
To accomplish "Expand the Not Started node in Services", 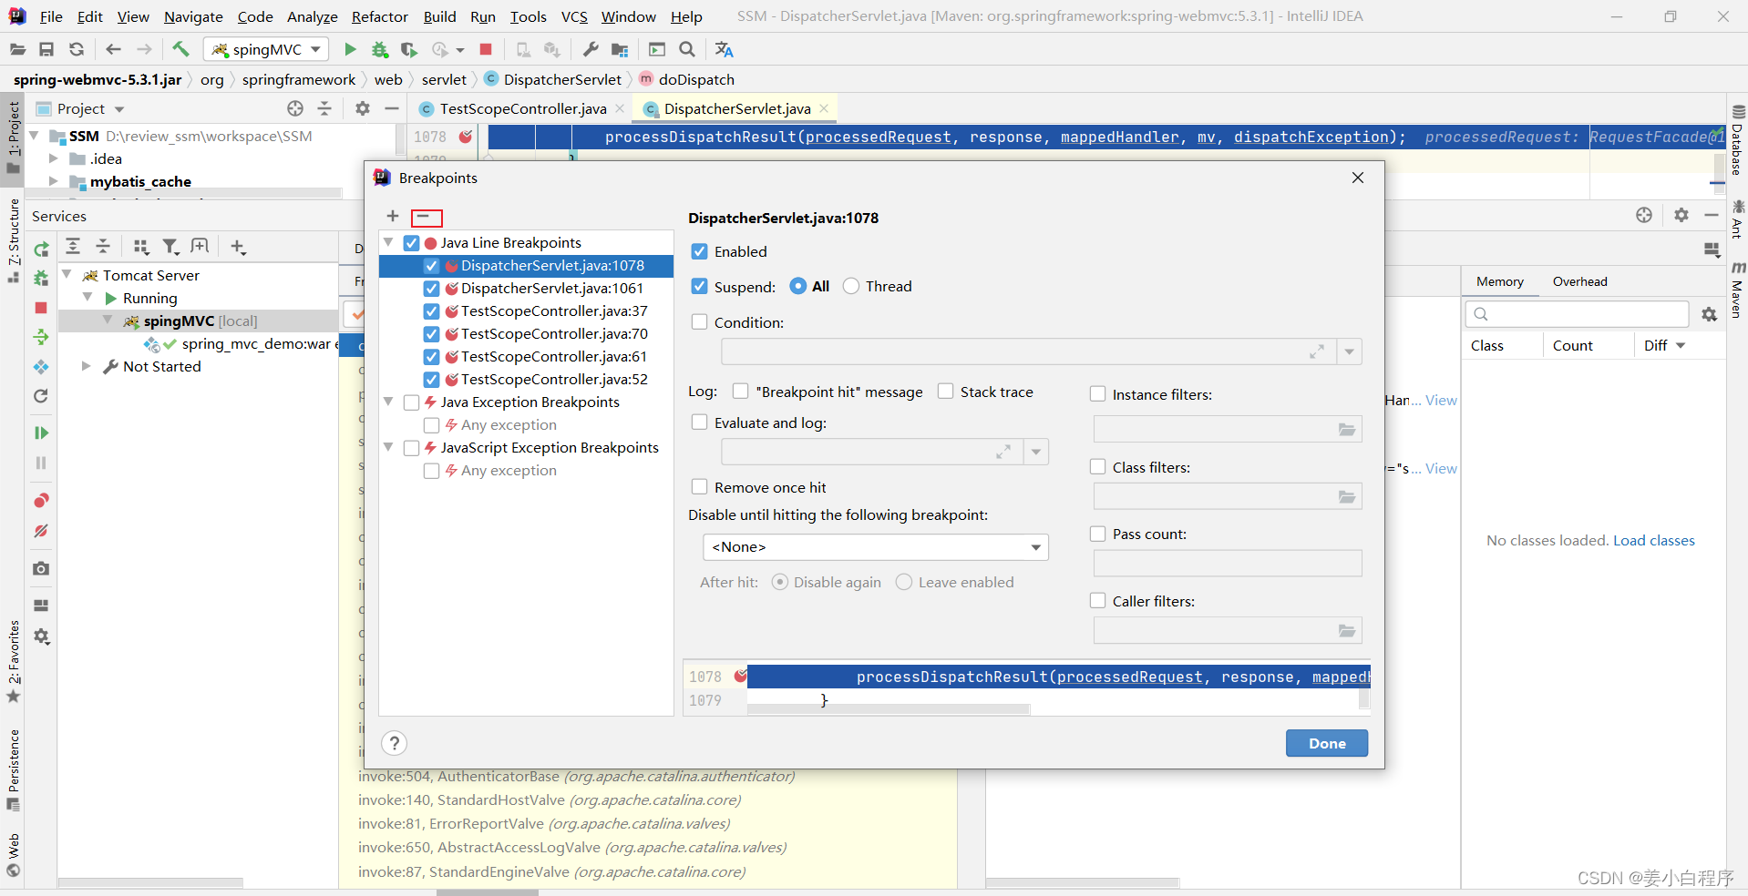I will click(x=87, y=366).
